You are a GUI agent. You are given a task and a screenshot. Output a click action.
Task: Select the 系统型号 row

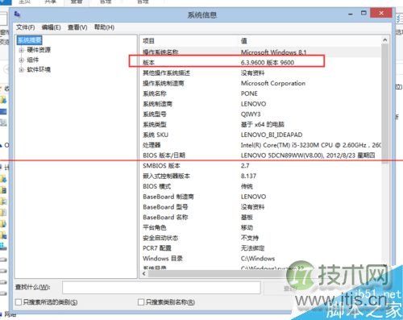(260, 114)
